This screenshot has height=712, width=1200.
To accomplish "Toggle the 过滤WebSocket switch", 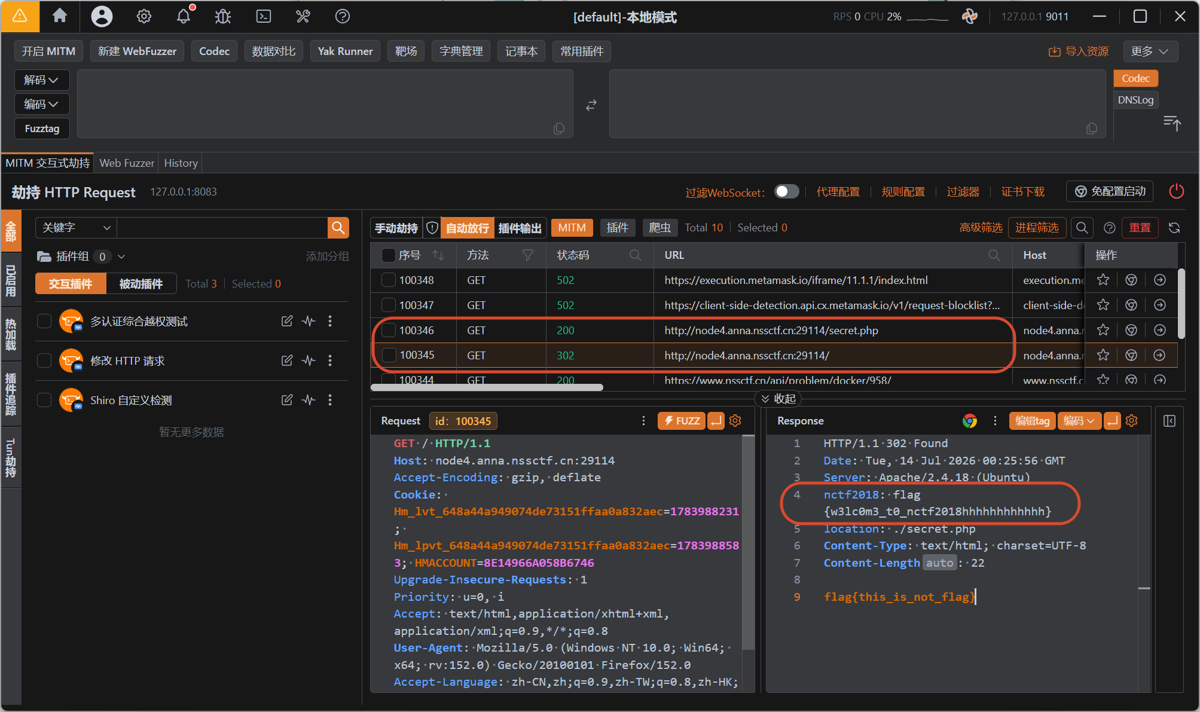I will 786,191.
